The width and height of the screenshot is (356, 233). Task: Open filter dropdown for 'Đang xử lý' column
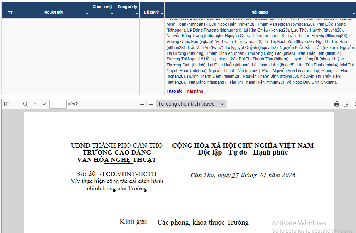pyautogui.click(x=137, y=14)
